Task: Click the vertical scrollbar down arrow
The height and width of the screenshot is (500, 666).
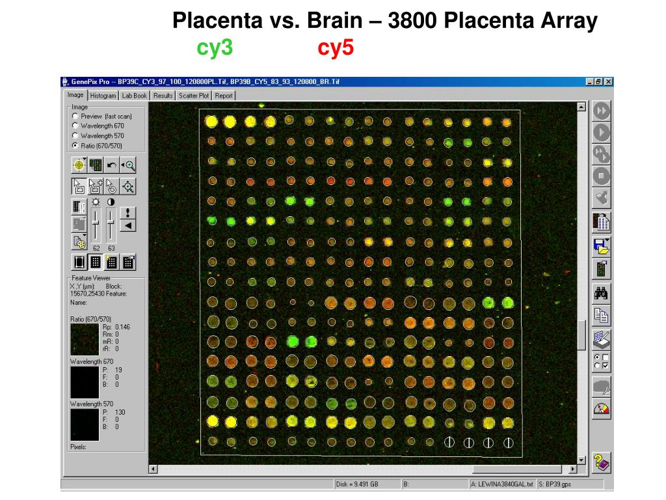Action: coord(581,460)
